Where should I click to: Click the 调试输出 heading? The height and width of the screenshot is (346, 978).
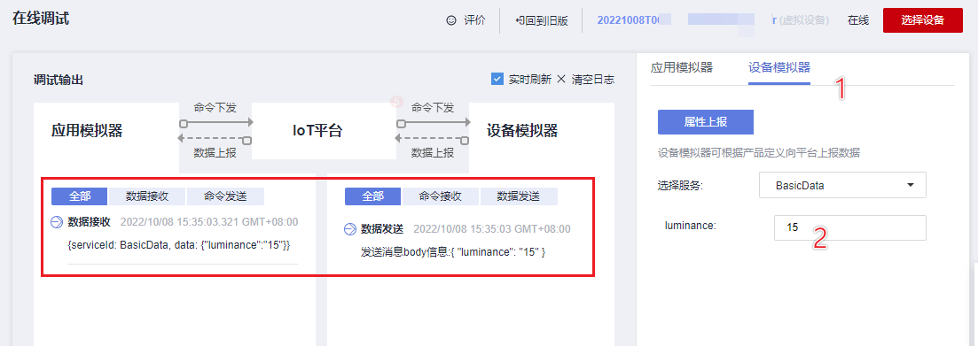tap(58, 80)
